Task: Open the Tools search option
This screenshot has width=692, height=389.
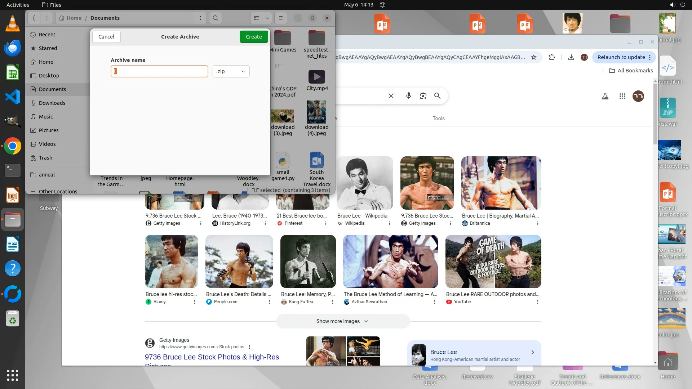Action: [x=439, y=119]
